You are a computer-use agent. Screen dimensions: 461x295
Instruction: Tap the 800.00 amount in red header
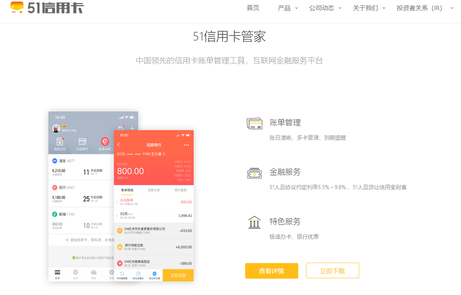click(x=130, y=171)
